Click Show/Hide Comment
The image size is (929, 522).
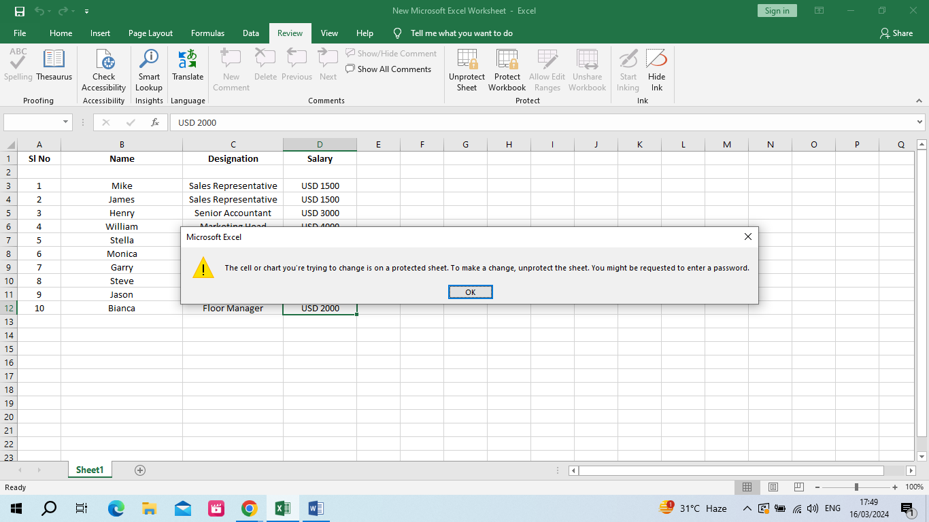(x=391, y=53)
